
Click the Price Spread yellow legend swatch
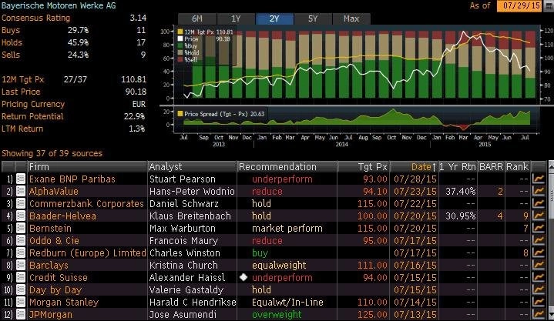(180, 114)
